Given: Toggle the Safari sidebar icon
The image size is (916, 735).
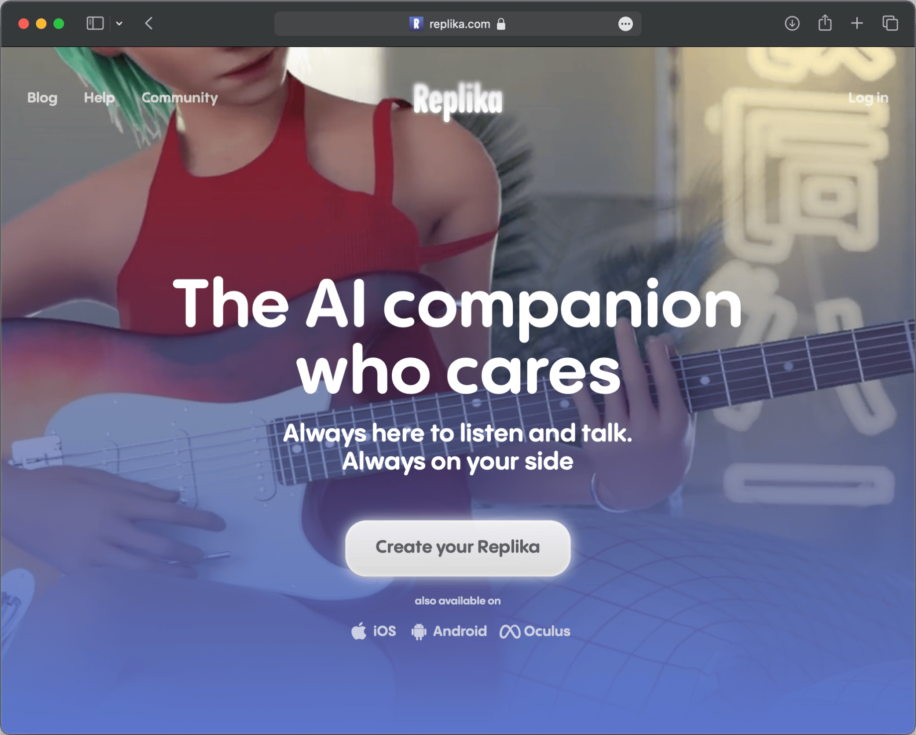Looking at the screenshot, I should tap(95, 23).
